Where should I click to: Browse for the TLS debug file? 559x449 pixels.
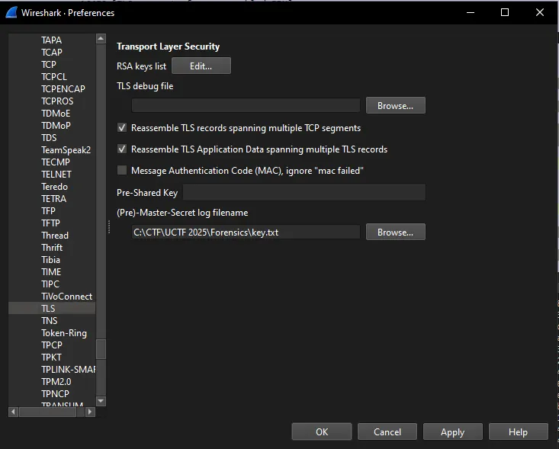pos(395,105)
